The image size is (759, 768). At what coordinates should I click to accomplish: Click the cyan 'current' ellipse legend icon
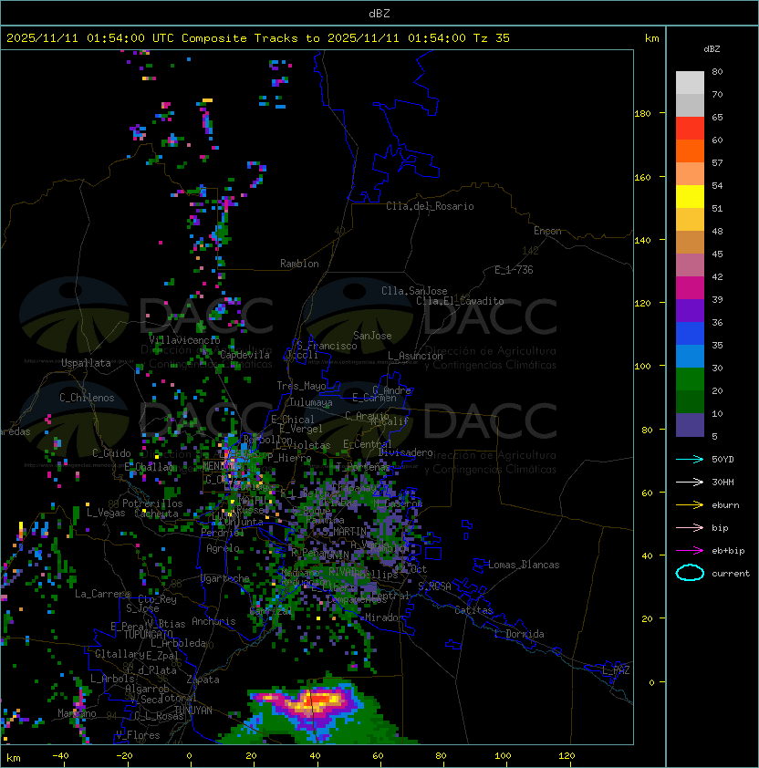pos(690,573)
